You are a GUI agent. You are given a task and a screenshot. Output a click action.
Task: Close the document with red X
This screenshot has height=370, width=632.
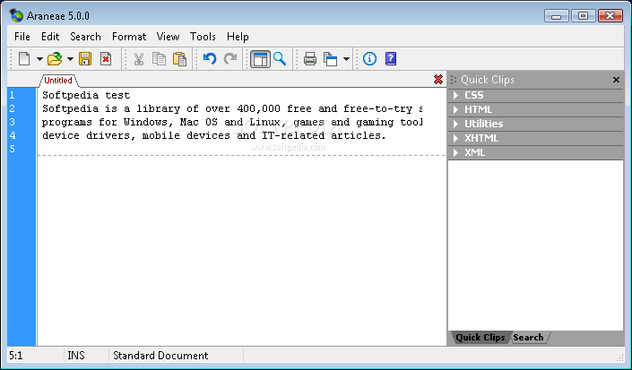[437, 80]
